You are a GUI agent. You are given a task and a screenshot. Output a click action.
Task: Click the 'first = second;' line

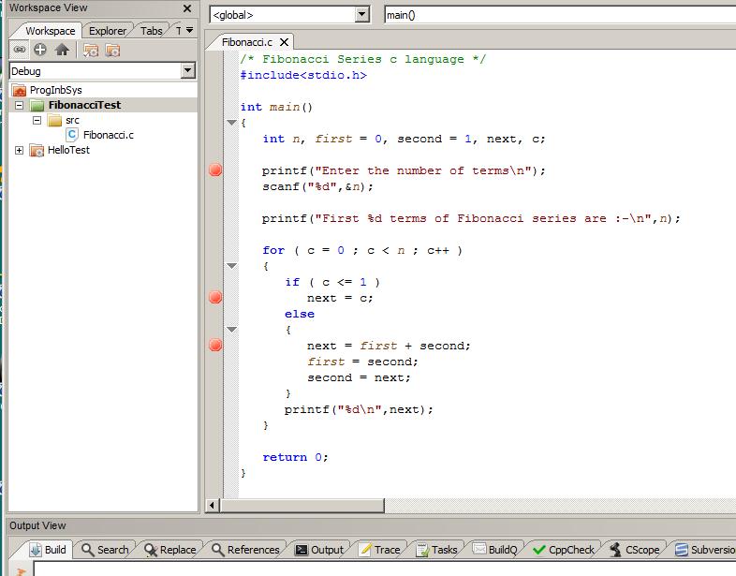(x=362, y=362)
